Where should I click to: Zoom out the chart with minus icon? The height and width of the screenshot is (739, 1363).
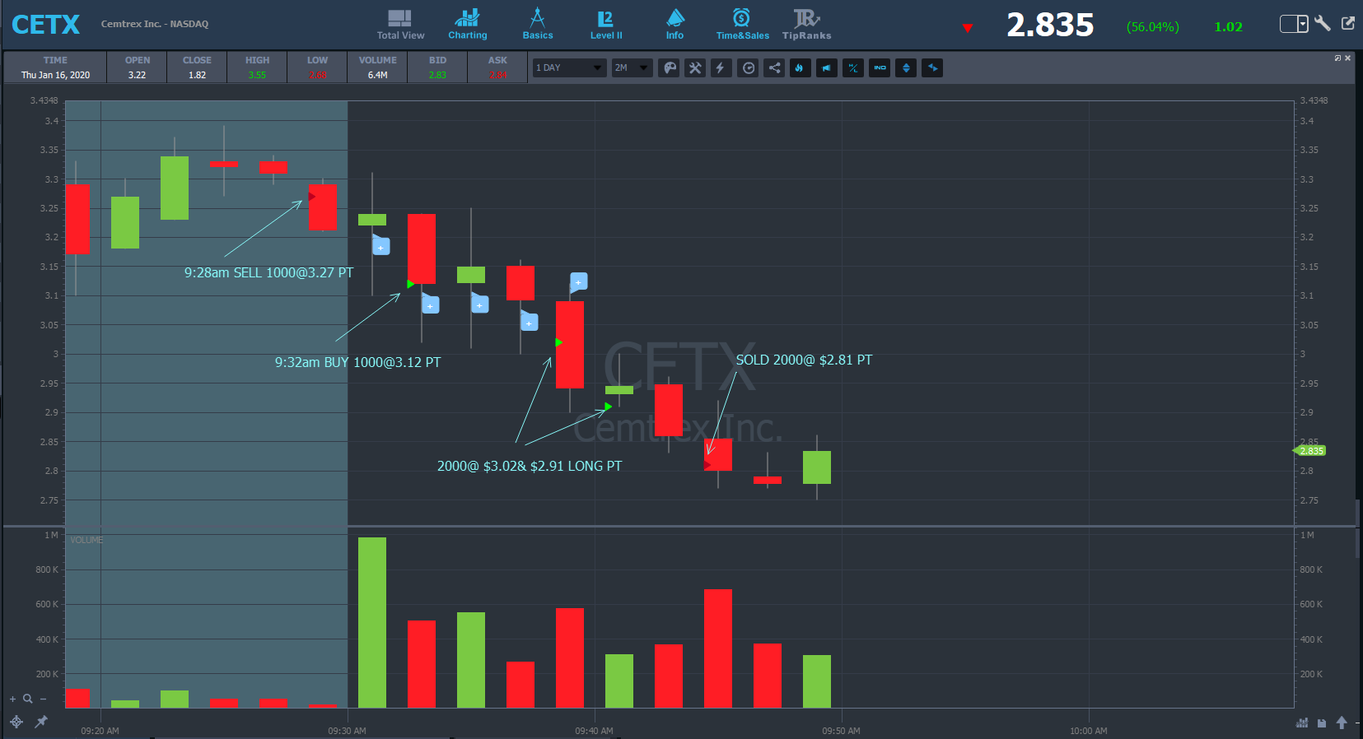pyautogui.click(x=43, y=699)
